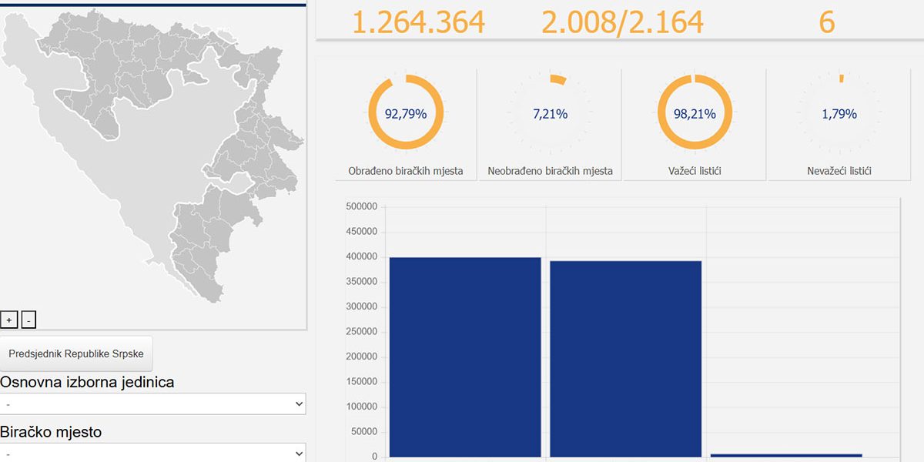Expand the Biračko mjesto dropdown
924x462 pixels.
pos(152,453)
